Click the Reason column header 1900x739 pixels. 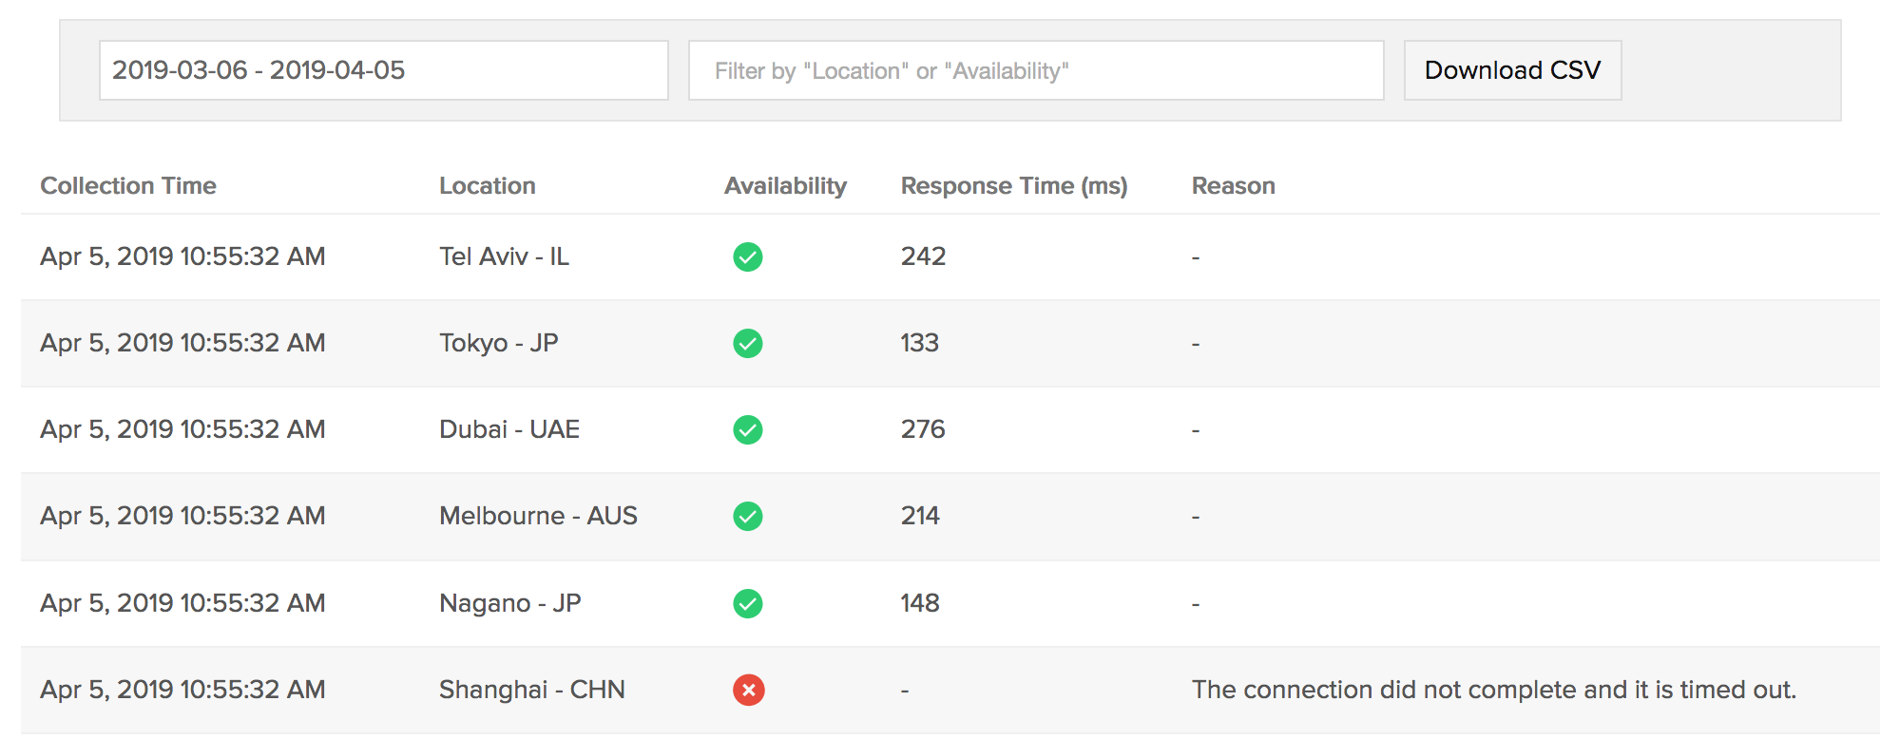coord(1233,186)
